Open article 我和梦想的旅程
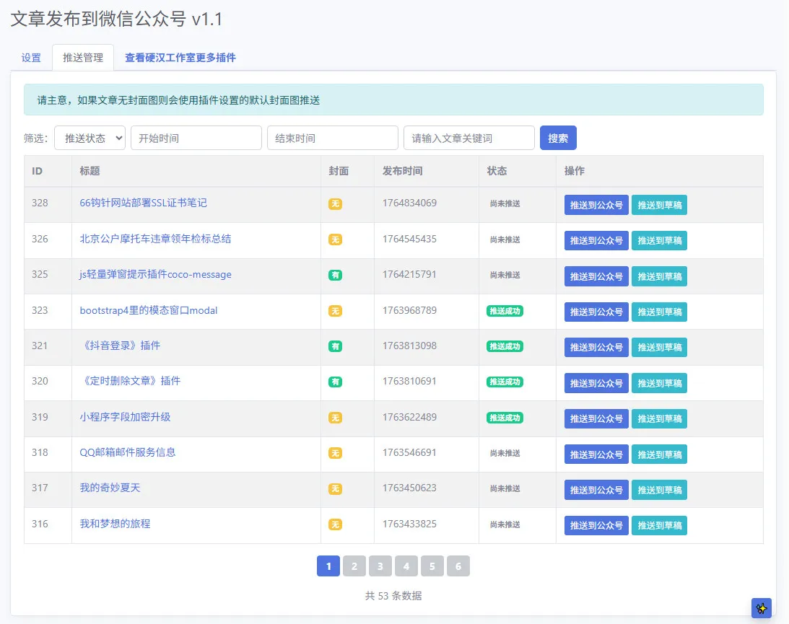 coord(115,524)
